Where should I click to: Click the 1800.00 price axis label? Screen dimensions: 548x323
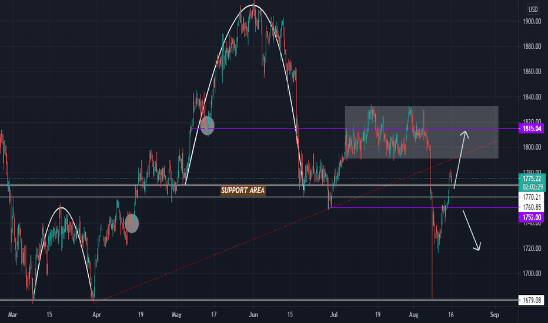532,147
